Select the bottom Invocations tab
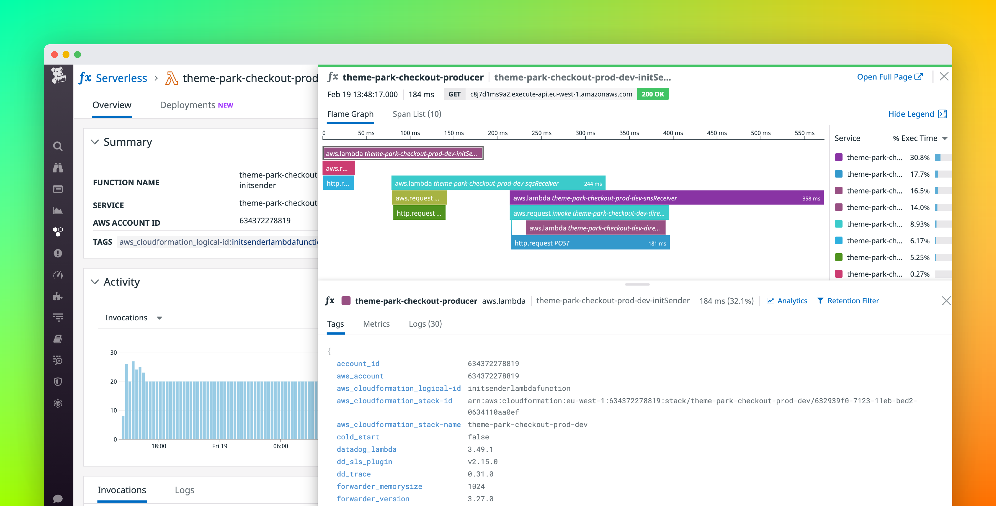The width and height of the screenshot is (996, 506). coord(122,490)
